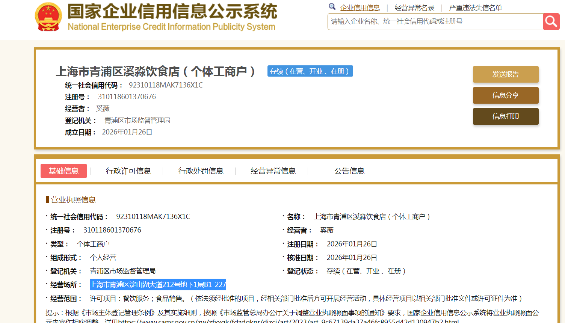Click the site title 国家企业信用信息公示系统
The image size is (565, 323).
click(172, 11)
